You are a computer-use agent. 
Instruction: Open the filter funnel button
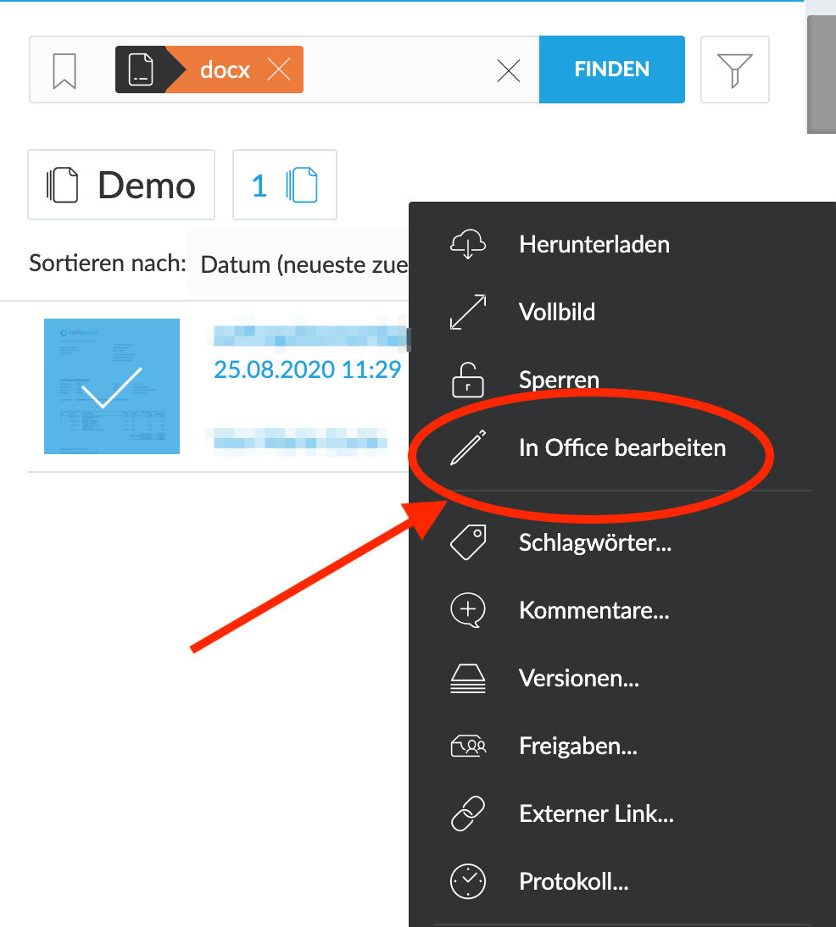735,69
